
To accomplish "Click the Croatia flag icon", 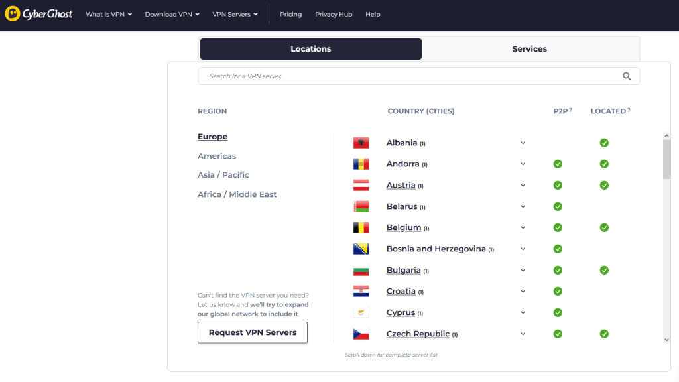I will point(361,292).
